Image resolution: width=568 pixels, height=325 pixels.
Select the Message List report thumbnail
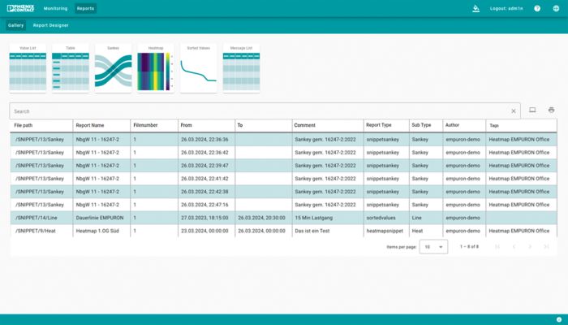(241, 68)
